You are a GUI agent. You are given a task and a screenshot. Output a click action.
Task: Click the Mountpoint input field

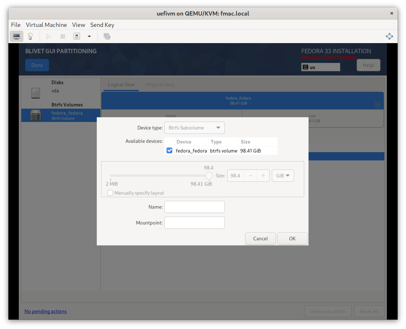coord(195,223)
